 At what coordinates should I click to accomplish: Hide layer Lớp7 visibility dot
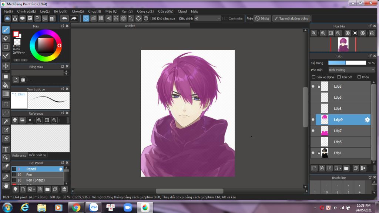[313, 131]
